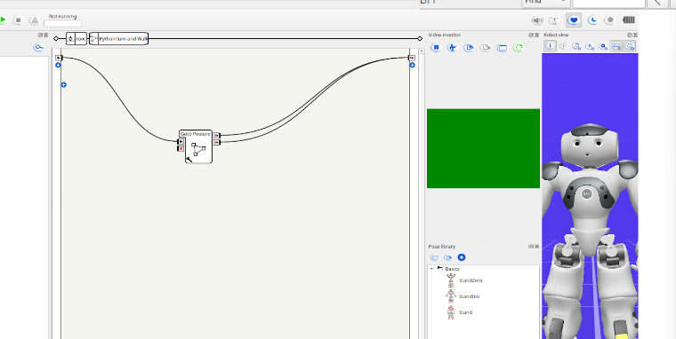Click the flow diagram scrollbar up arrow

pos(422,51)
